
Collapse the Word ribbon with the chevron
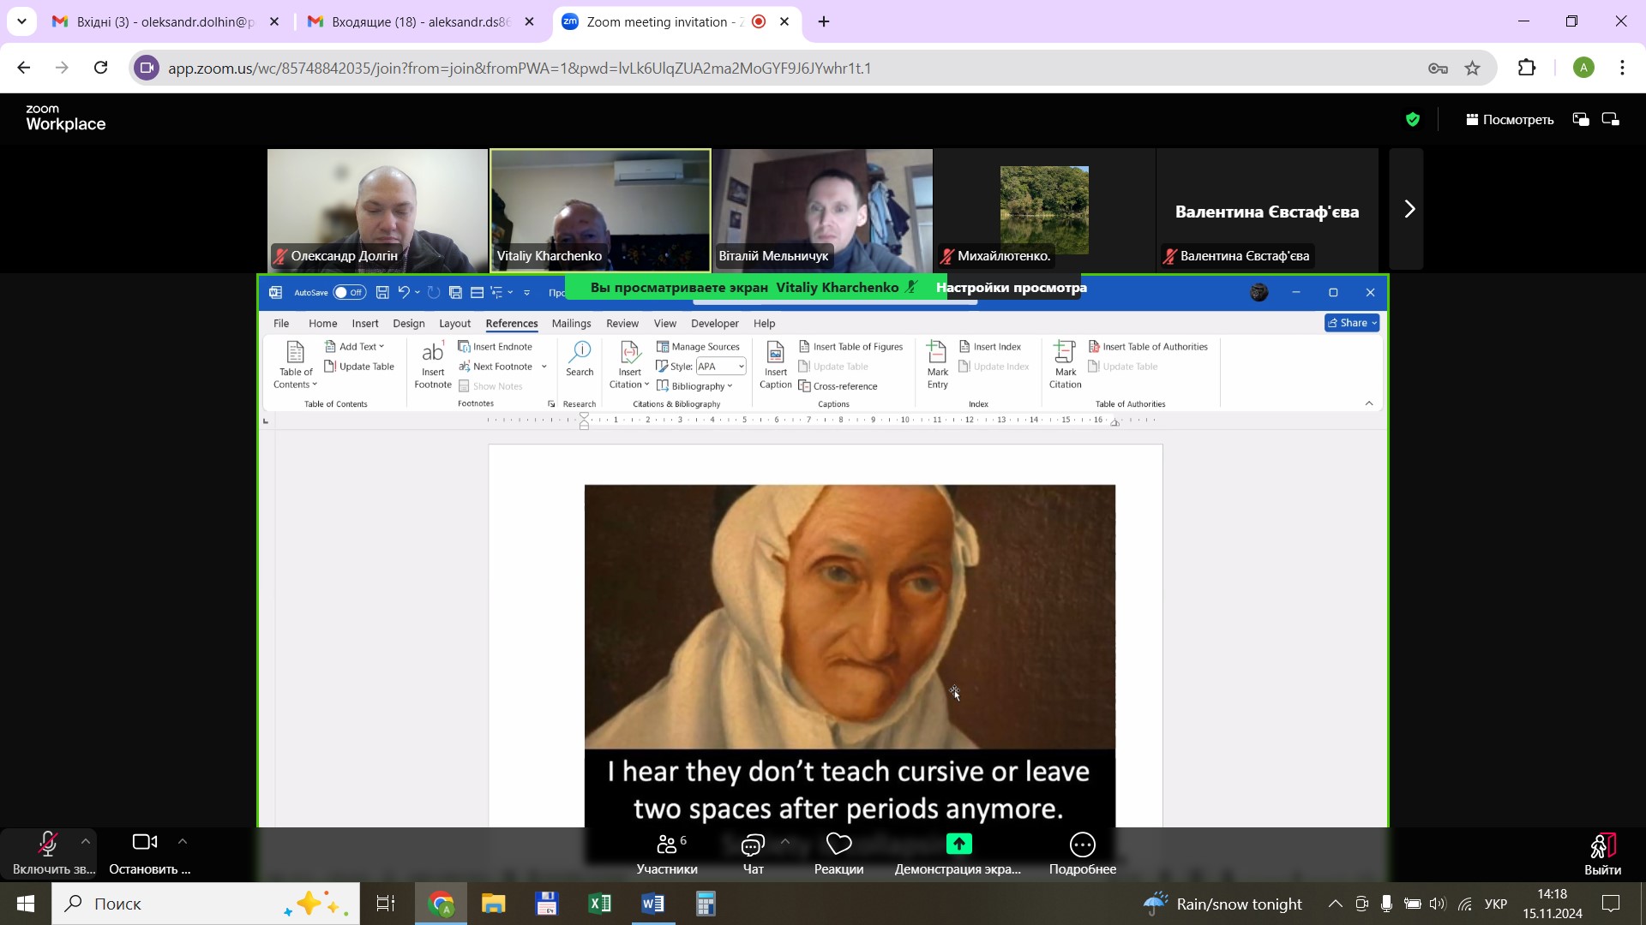coord(1369,403)
